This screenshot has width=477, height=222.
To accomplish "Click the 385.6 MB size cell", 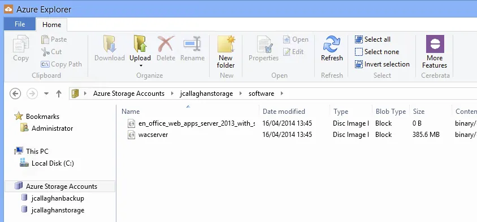I will [426, 135].
